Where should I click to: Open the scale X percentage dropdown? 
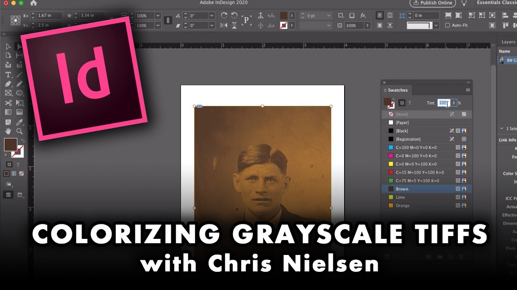pos(158,16)
